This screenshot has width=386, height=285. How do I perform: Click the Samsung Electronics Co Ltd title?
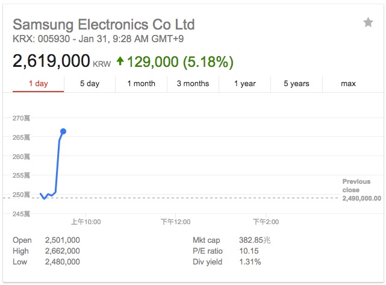pos(104,25)
